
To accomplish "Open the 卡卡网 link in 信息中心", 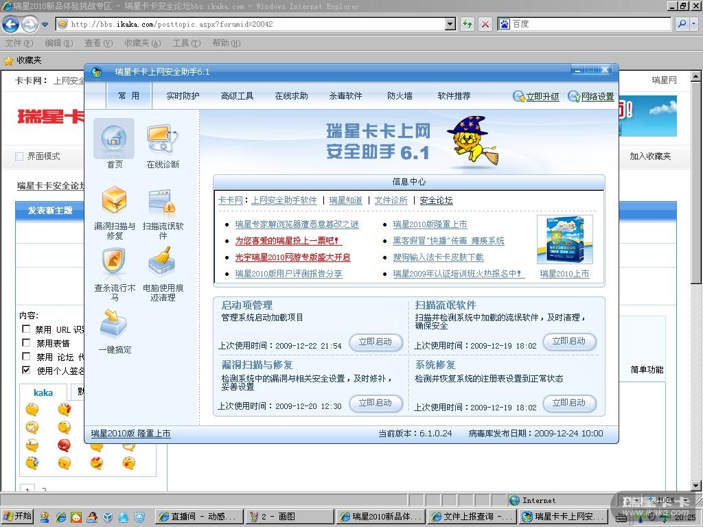I will point(231,200).
